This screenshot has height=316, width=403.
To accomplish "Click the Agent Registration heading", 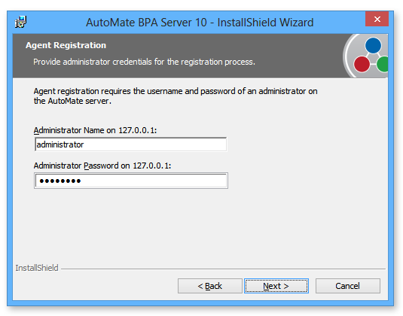I will (x=66, y=45).
